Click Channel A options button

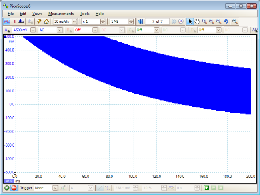click(7, 30)
